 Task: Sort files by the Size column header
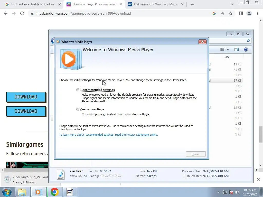tap(227, 57)
